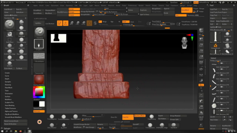Select the Smooth brush icon
Image resolution: width=237 pixels, height=133 pixels.
pos(10,64)
